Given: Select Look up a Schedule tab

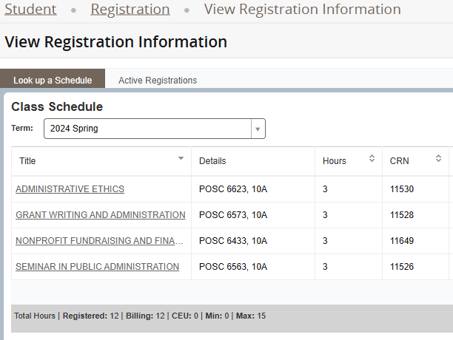Looking at the screenshot, I should click(53, 80).
